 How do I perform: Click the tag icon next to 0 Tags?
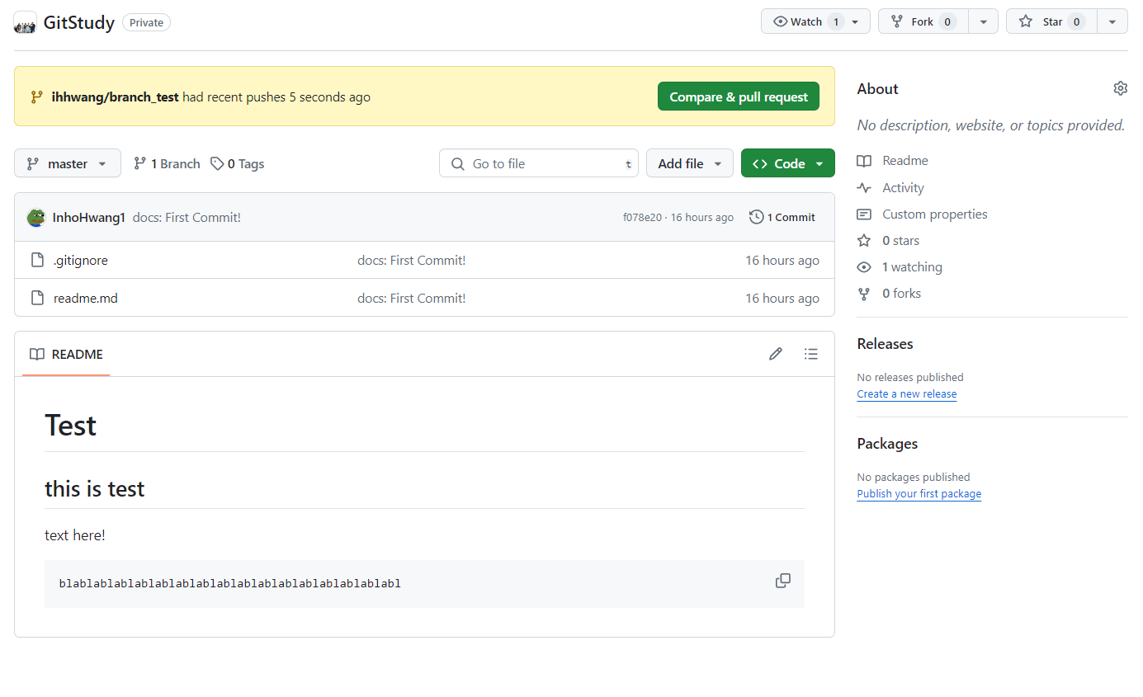click(x=217, y=163)
